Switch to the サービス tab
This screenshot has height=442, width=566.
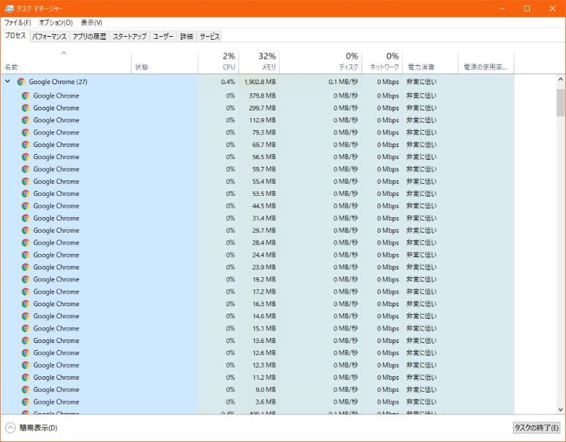209,37
